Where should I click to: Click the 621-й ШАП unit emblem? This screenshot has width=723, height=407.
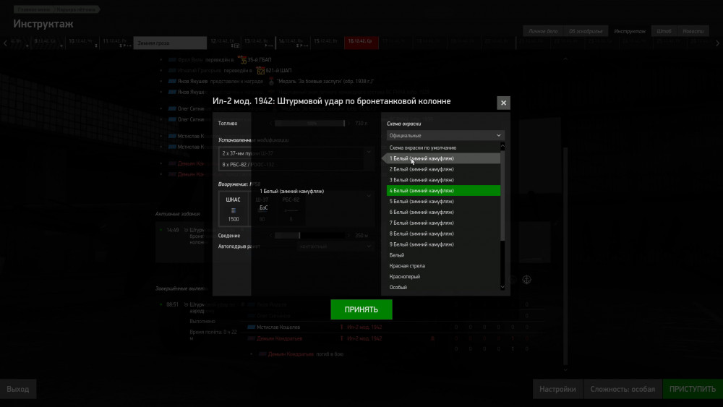pyautogui.click(x=260, y=71)
